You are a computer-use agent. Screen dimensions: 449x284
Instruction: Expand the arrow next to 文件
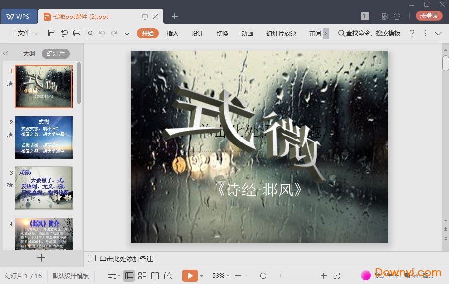click(x=36, y=33)
